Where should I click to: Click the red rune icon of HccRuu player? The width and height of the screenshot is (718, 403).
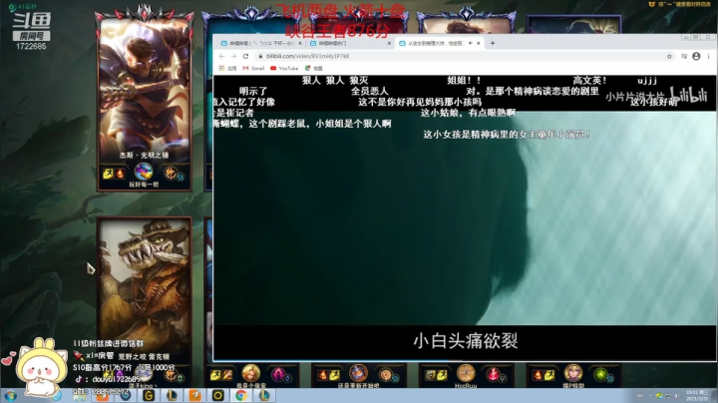(x=494, y=375)
